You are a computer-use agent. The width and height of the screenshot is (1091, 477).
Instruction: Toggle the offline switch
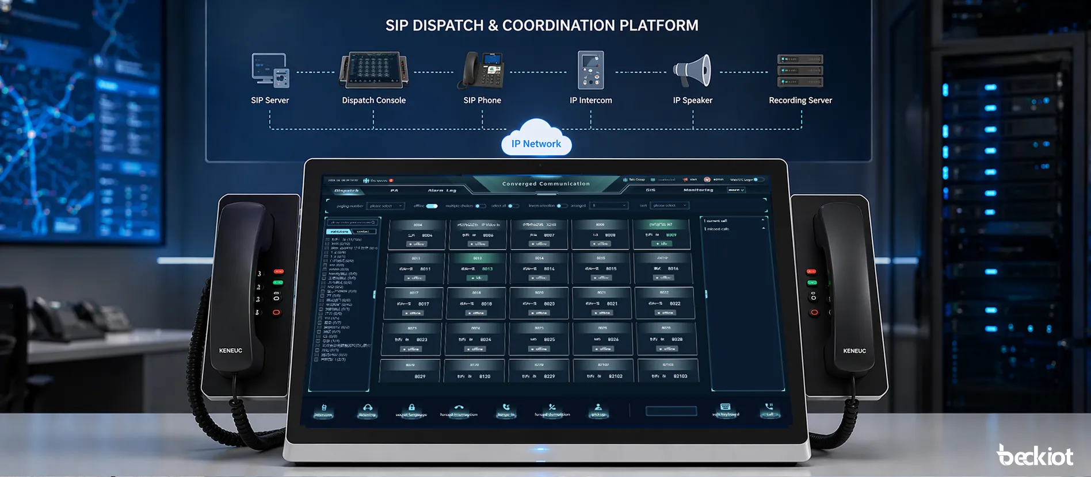pos(432,206)
